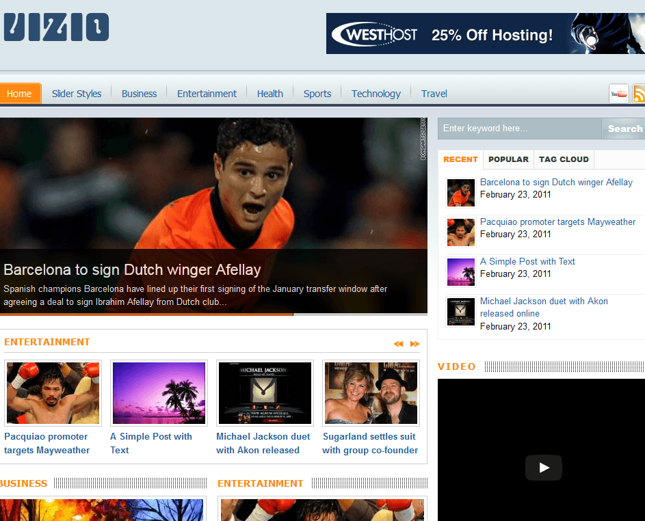Screen dimensions: 645x521
Task: Switch to the Popular tab
Action: [508, 159]
